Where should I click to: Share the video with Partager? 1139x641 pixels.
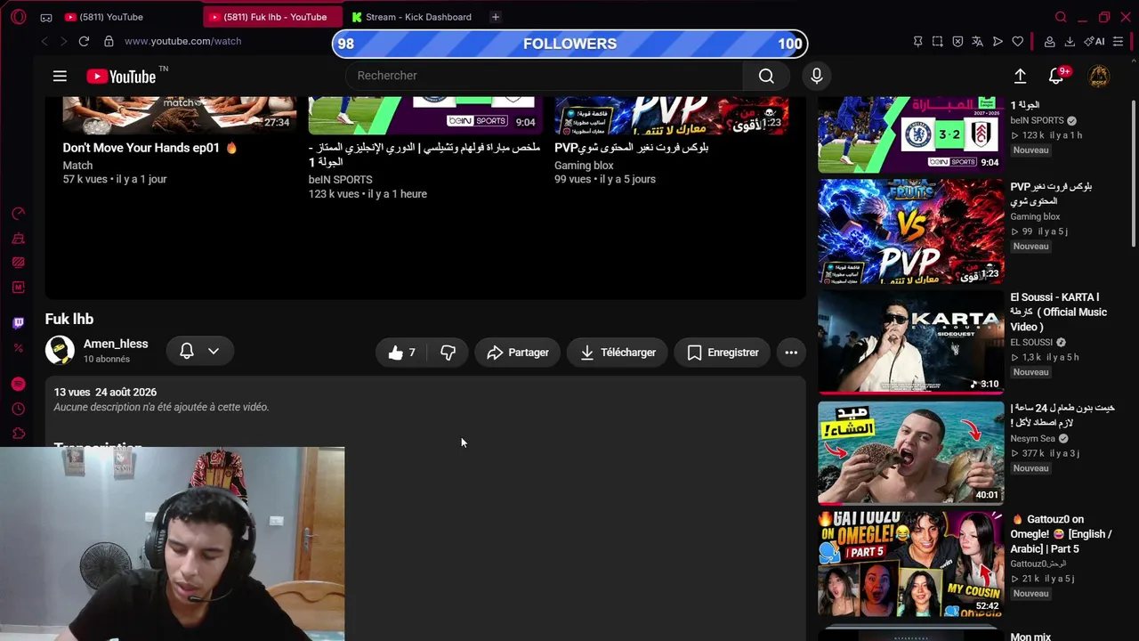(x=518, y=353)
